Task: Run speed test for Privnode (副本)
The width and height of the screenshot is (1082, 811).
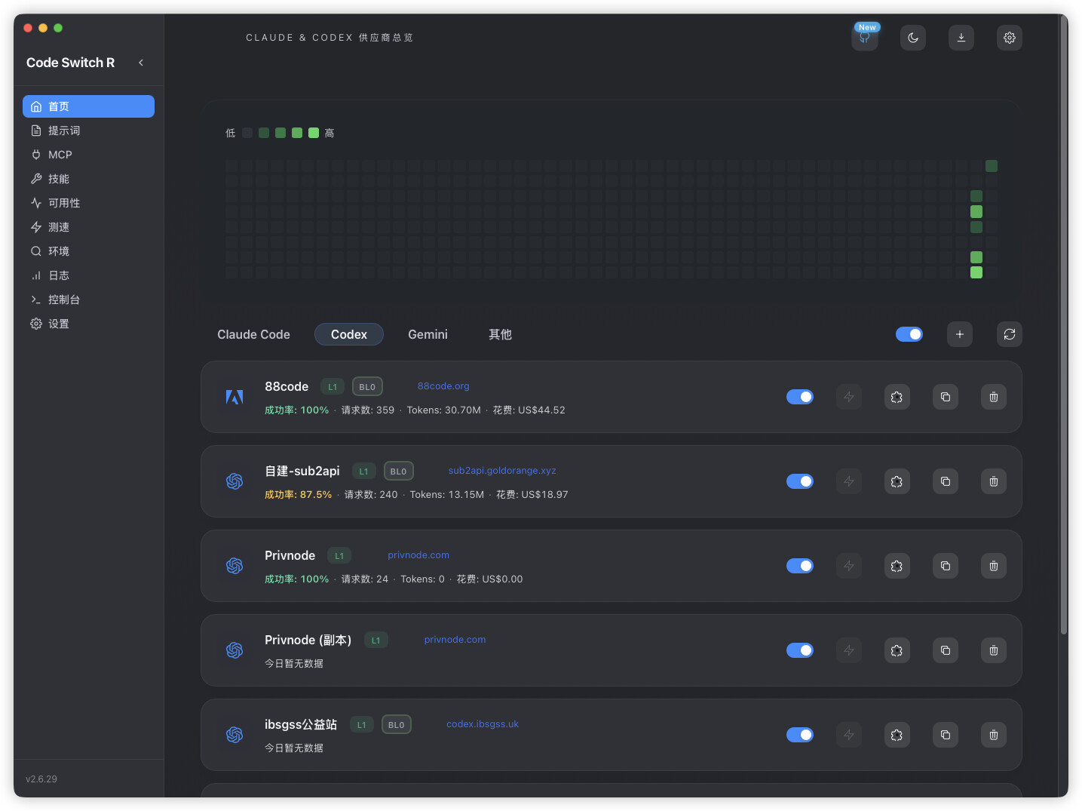Action: tap(849, 650)
